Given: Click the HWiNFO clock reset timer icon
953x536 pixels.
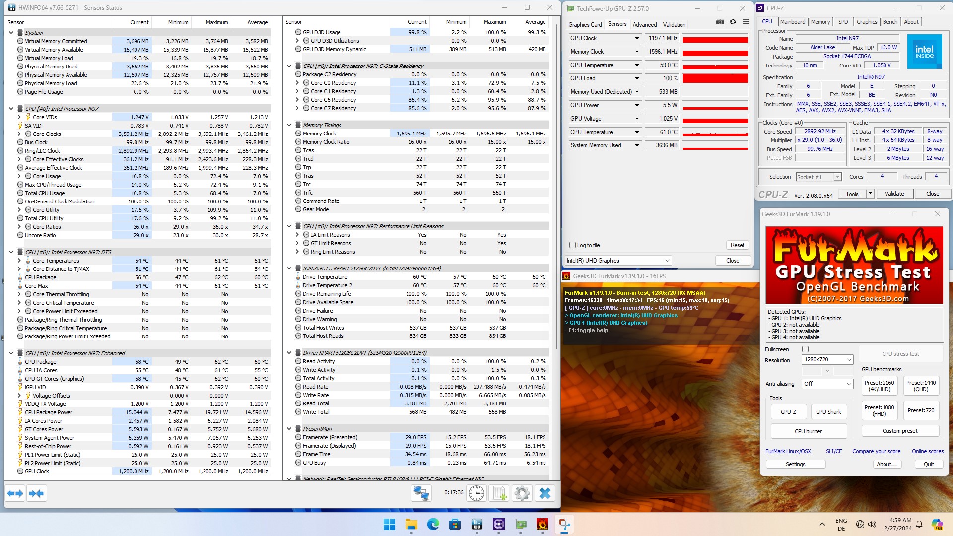Looking at the screenshot, I should click(x=476, y=493).
